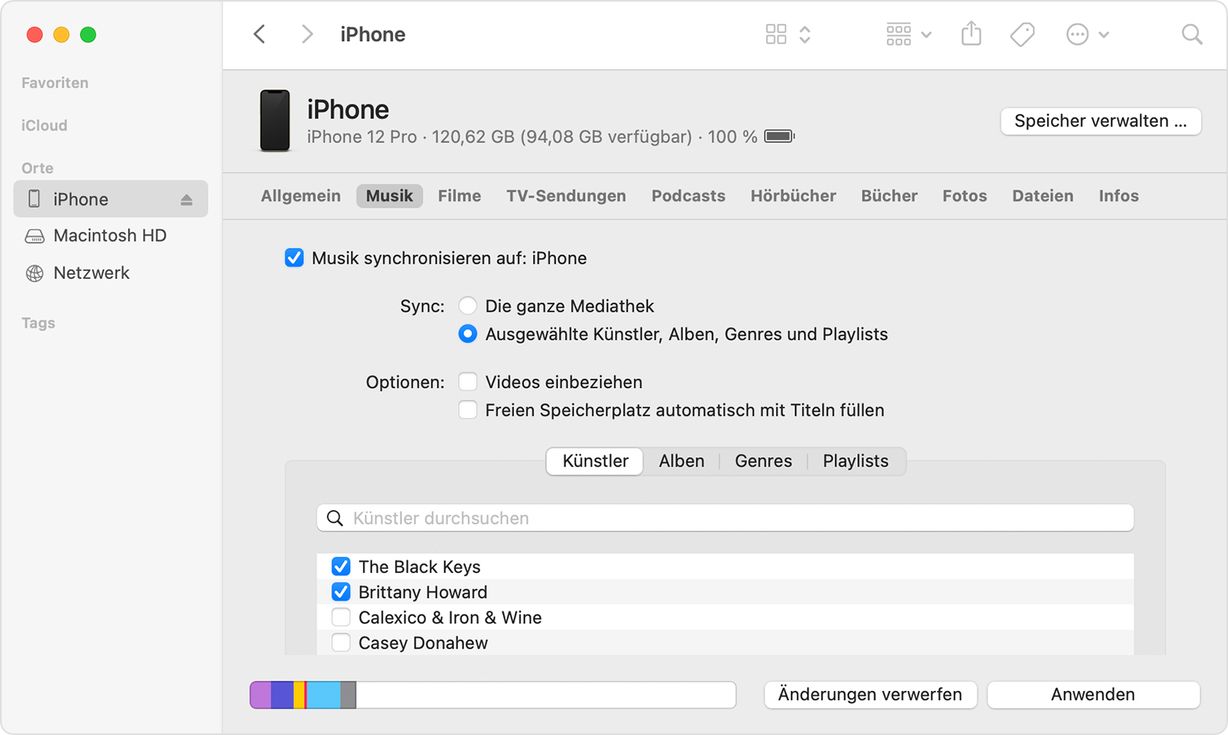Uncheck The Black Keys artist
Screen dimensions: 1228x735
tap(341, 567)
